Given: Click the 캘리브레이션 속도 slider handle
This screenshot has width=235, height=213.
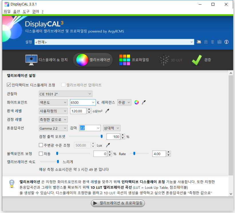Looking at the screenshot, I should (x=58, y=162).
